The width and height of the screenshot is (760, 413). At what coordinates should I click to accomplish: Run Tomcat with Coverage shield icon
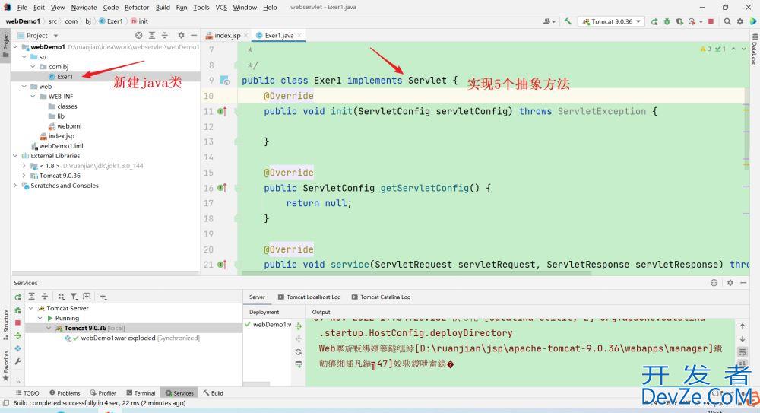coord(679,21)
